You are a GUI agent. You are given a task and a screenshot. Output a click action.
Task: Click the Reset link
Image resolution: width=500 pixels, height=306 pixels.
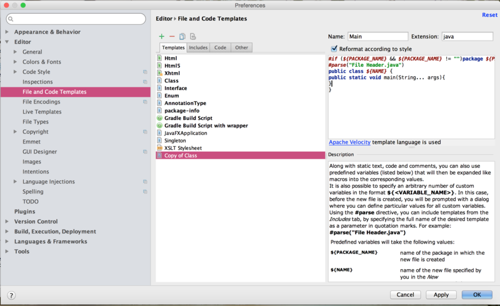(x=489, y=15)
